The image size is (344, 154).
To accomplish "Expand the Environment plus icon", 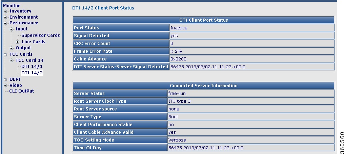I will 5,17.
